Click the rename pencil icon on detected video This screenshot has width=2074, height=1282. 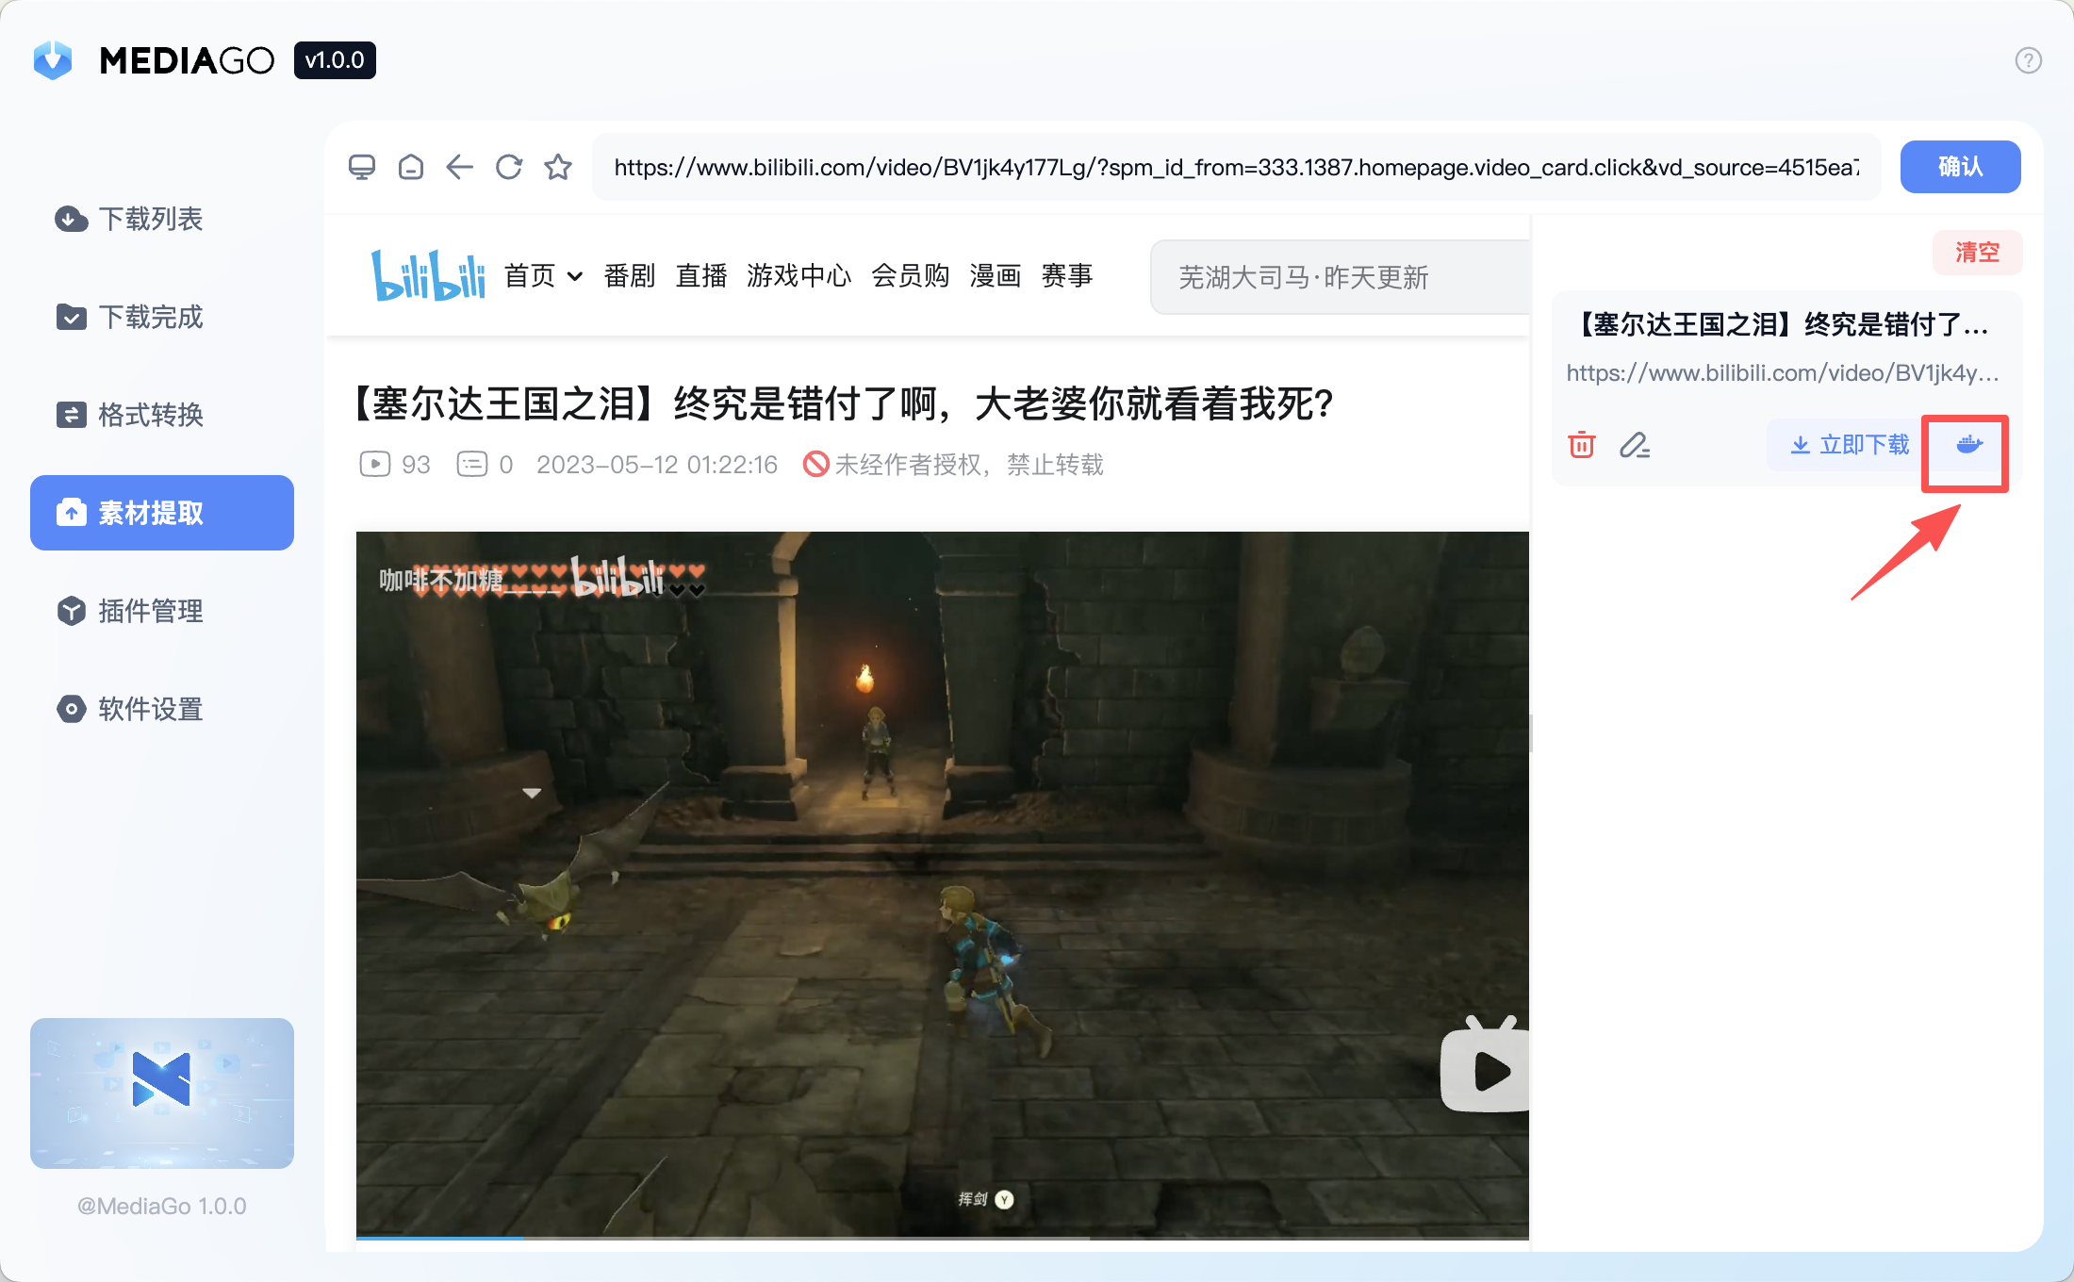[1636, 444]
